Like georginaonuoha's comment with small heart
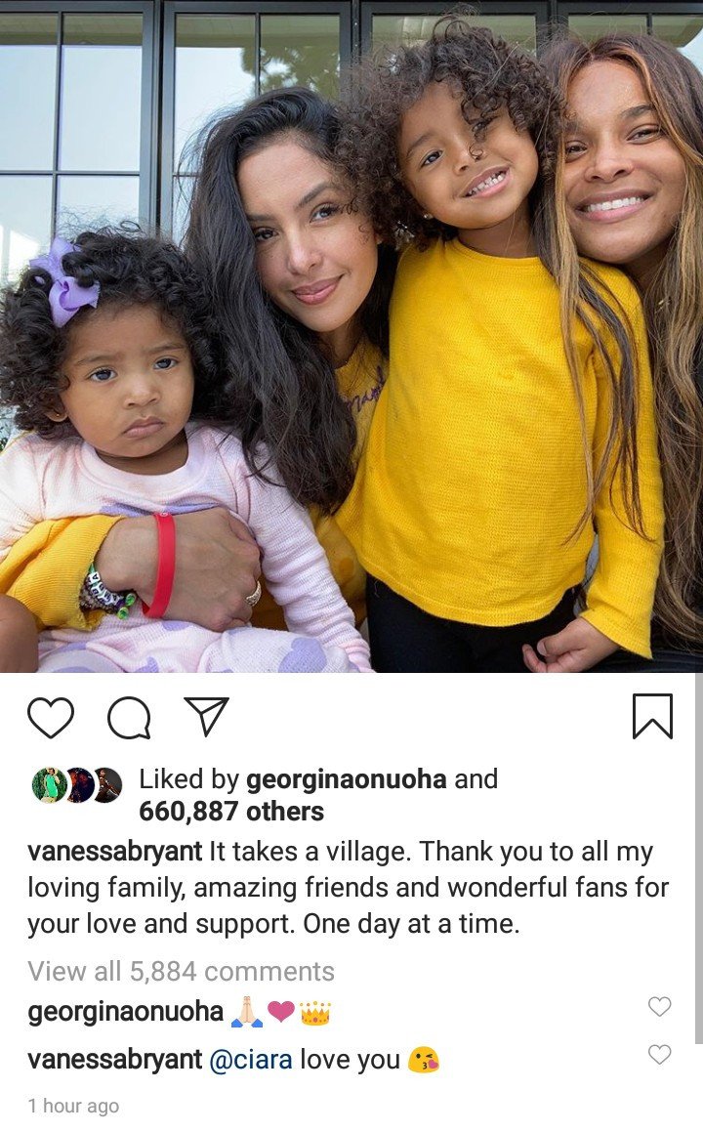This screenshot has width=703, height=1132. pos(659,1006)
